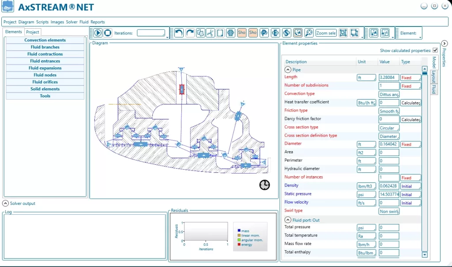Viewport: 452px width, 267px height.
Task: Open the Solver menu
Action: coord(72,22)
